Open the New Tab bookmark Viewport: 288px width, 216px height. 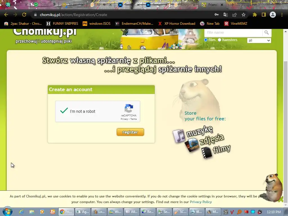pos(210,24)
